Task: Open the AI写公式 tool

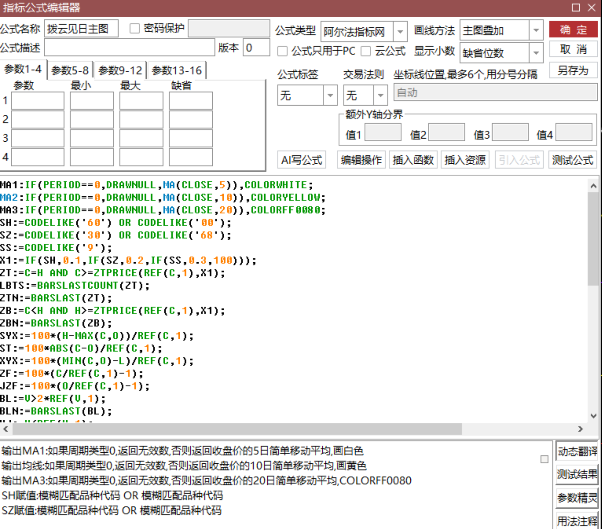Action: (302, 160)
